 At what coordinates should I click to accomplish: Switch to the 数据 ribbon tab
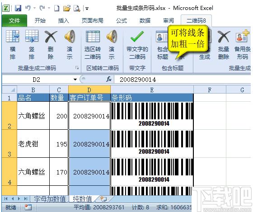tap(145, 21)
